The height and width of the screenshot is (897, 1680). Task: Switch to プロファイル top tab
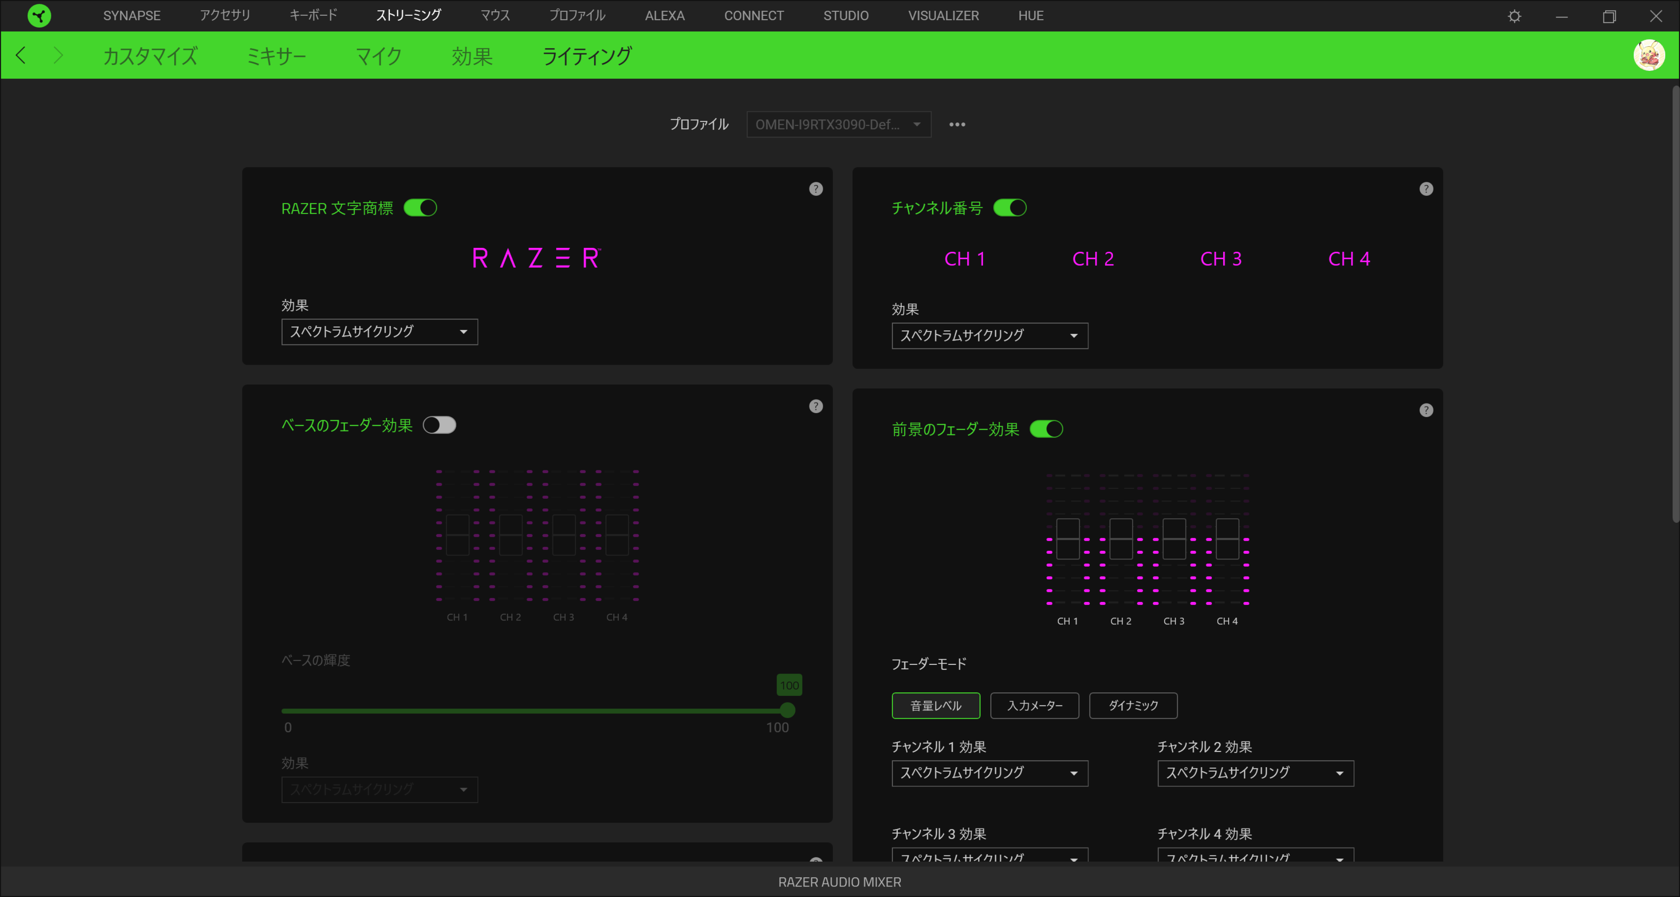click(577, 16)
